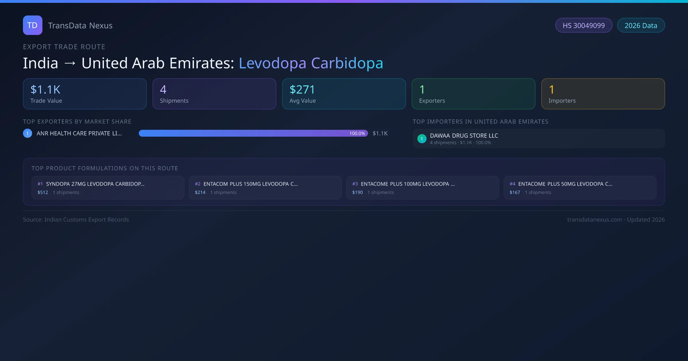Click the blue rank 1 exporter badge
This screenshot has width=688, height=361.
pyautogui.click(x=28, y=133)
